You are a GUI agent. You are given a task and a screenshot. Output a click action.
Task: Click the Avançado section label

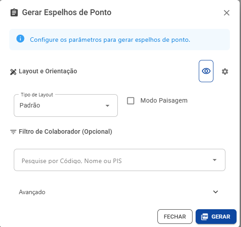pos(32,192)
